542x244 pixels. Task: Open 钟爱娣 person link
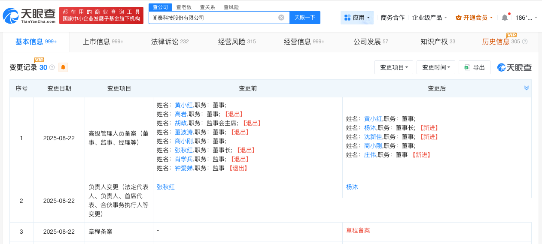click(184, 168)
